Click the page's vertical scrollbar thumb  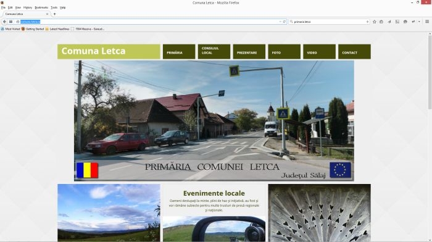pos(430,72)
